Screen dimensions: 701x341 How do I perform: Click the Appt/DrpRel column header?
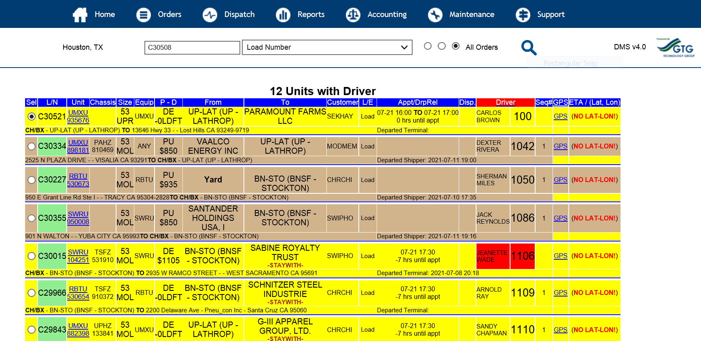(x=418, y=102)
